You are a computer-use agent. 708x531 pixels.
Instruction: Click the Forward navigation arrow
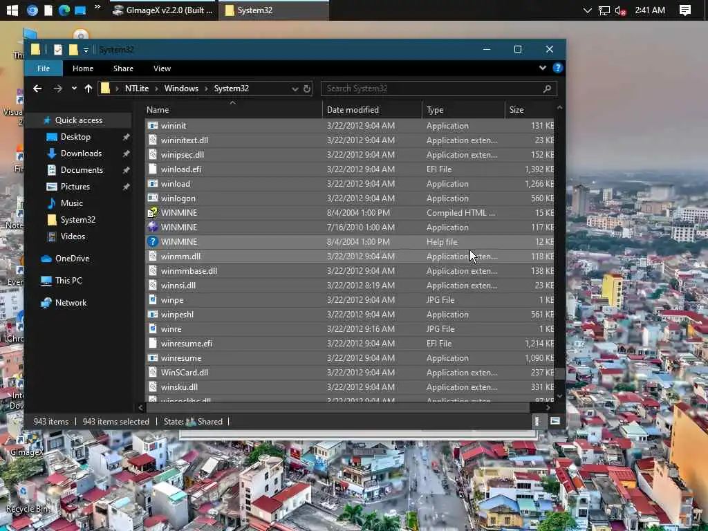58,88
